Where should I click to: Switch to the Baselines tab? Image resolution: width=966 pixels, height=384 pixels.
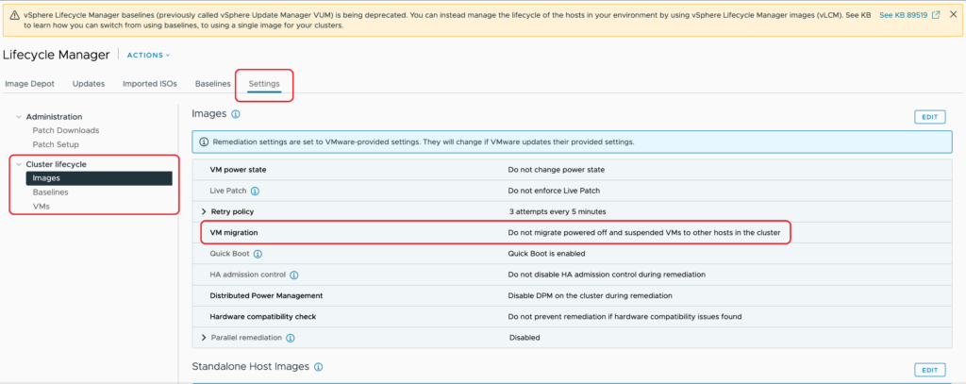coord(212,84)
